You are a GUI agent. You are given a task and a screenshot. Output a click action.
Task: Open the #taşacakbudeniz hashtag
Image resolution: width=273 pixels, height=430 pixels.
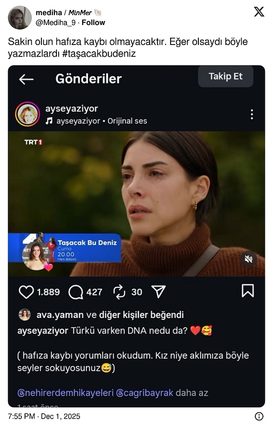pos(103,54)
